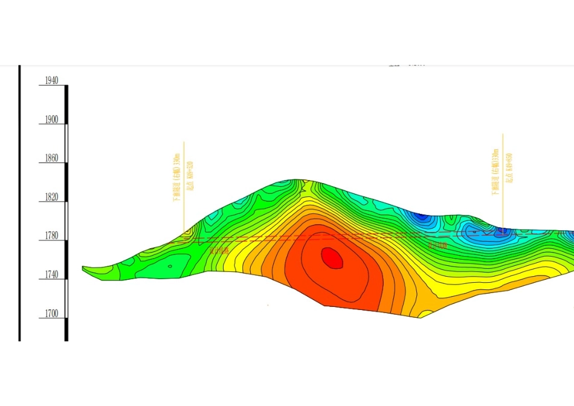Click the 1780 elevation label
The width and height of the screenshot is (574, 406).
click(51, 236)
